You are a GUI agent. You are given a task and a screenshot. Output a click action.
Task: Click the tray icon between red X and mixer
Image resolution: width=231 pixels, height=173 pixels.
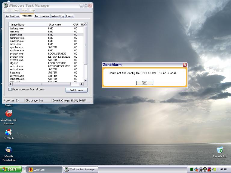click(x=200, y=169)
